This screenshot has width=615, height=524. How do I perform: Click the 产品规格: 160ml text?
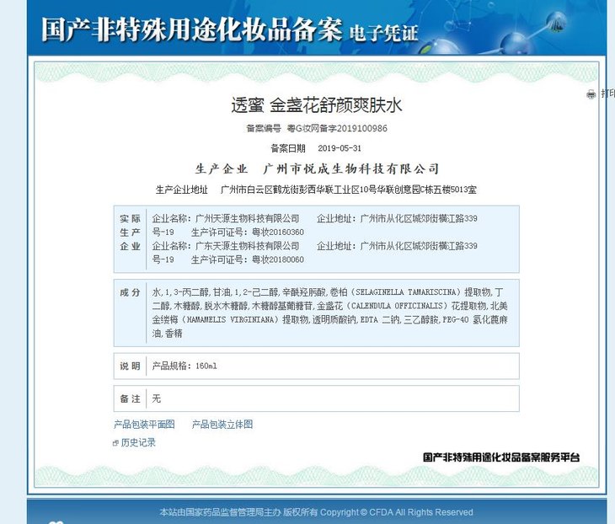184,366
